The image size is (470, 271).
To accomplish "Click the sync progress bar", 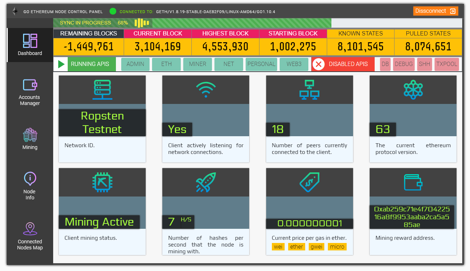I will point(258,23).
